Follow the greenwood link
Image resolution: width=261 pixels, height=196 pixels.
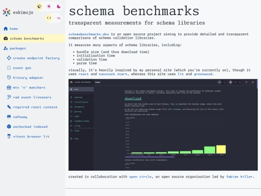point(203,74)
